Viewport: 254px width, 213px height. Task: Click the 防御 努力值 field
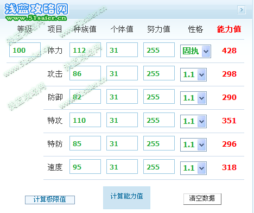(x=159, y=97)
